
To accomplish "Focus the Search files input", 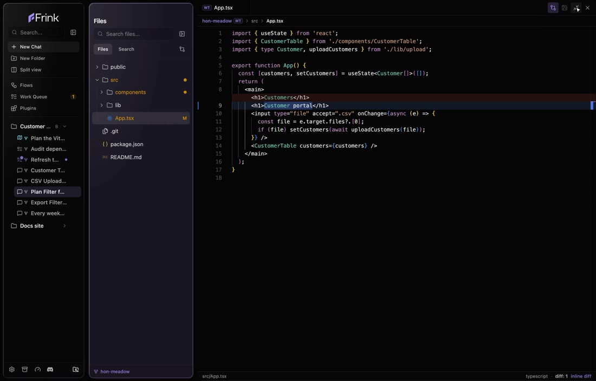I will click(x=133, y=34).
